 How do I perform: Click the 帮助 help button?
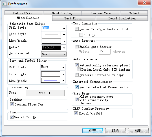[138, 131]
